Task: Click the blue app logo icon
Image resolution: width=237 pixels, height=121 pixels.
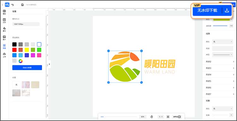Action: point(7,5)
